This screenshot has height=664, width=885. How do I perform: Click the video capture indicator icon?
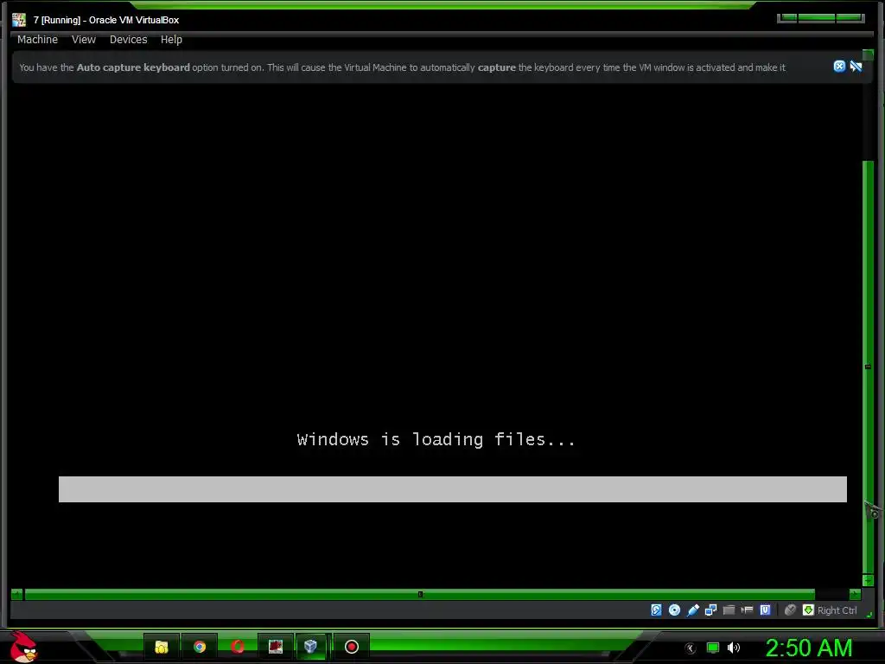(x=747, y=610)
